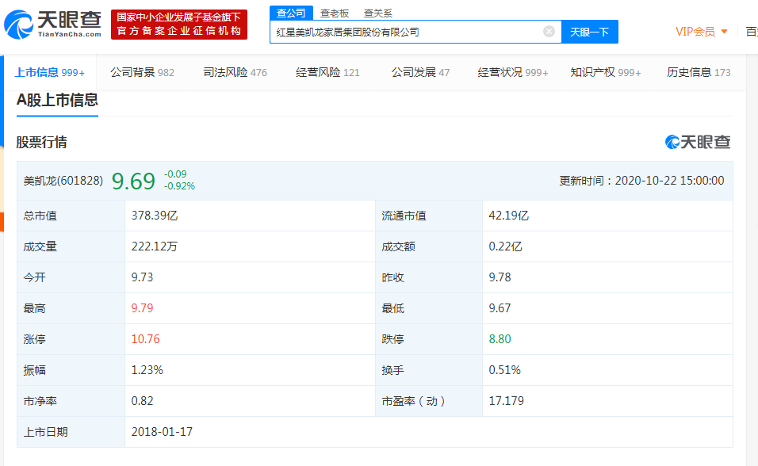Select the 知识产权 999+ tab
Screen dimensions: 758x466
click(606, 72)
